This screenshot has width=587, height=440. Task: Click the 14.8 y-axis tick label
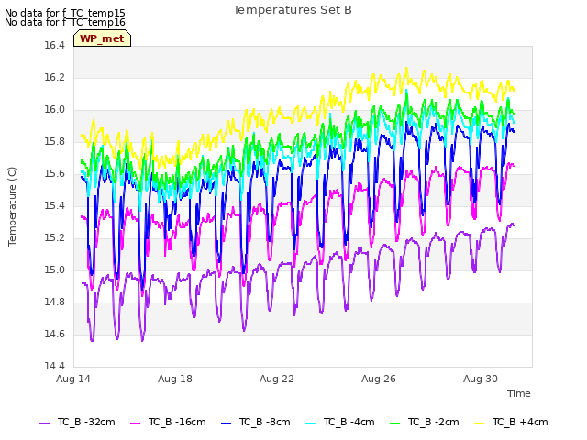pos(55,302)
